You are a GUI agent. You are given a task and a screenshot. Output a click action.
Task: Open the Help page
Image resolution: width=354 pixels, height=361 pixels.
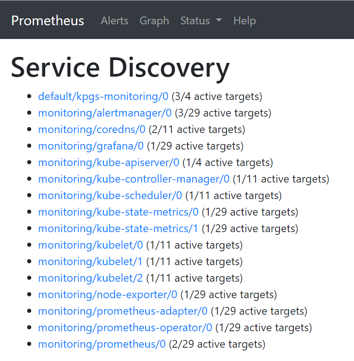click(245, 21)
